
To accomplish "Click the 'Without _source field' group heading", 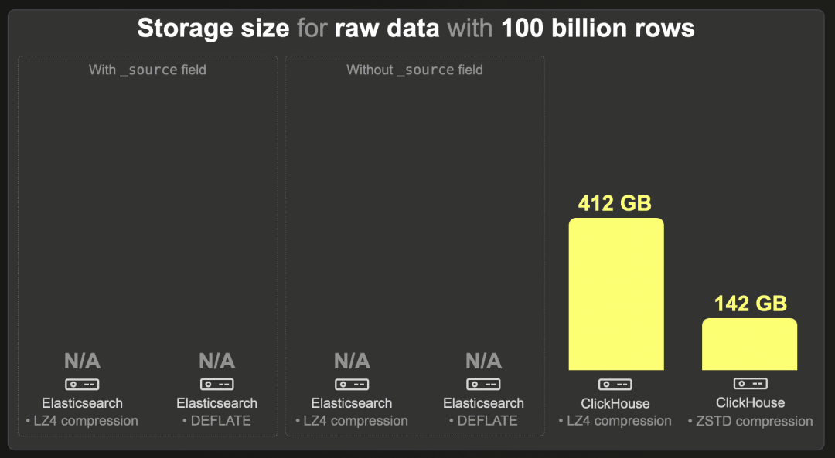I will [x=414, y=70].
